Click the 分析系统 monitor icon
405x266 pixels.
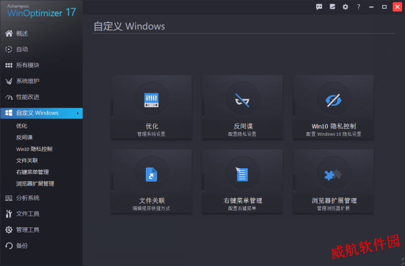(9, 198)
